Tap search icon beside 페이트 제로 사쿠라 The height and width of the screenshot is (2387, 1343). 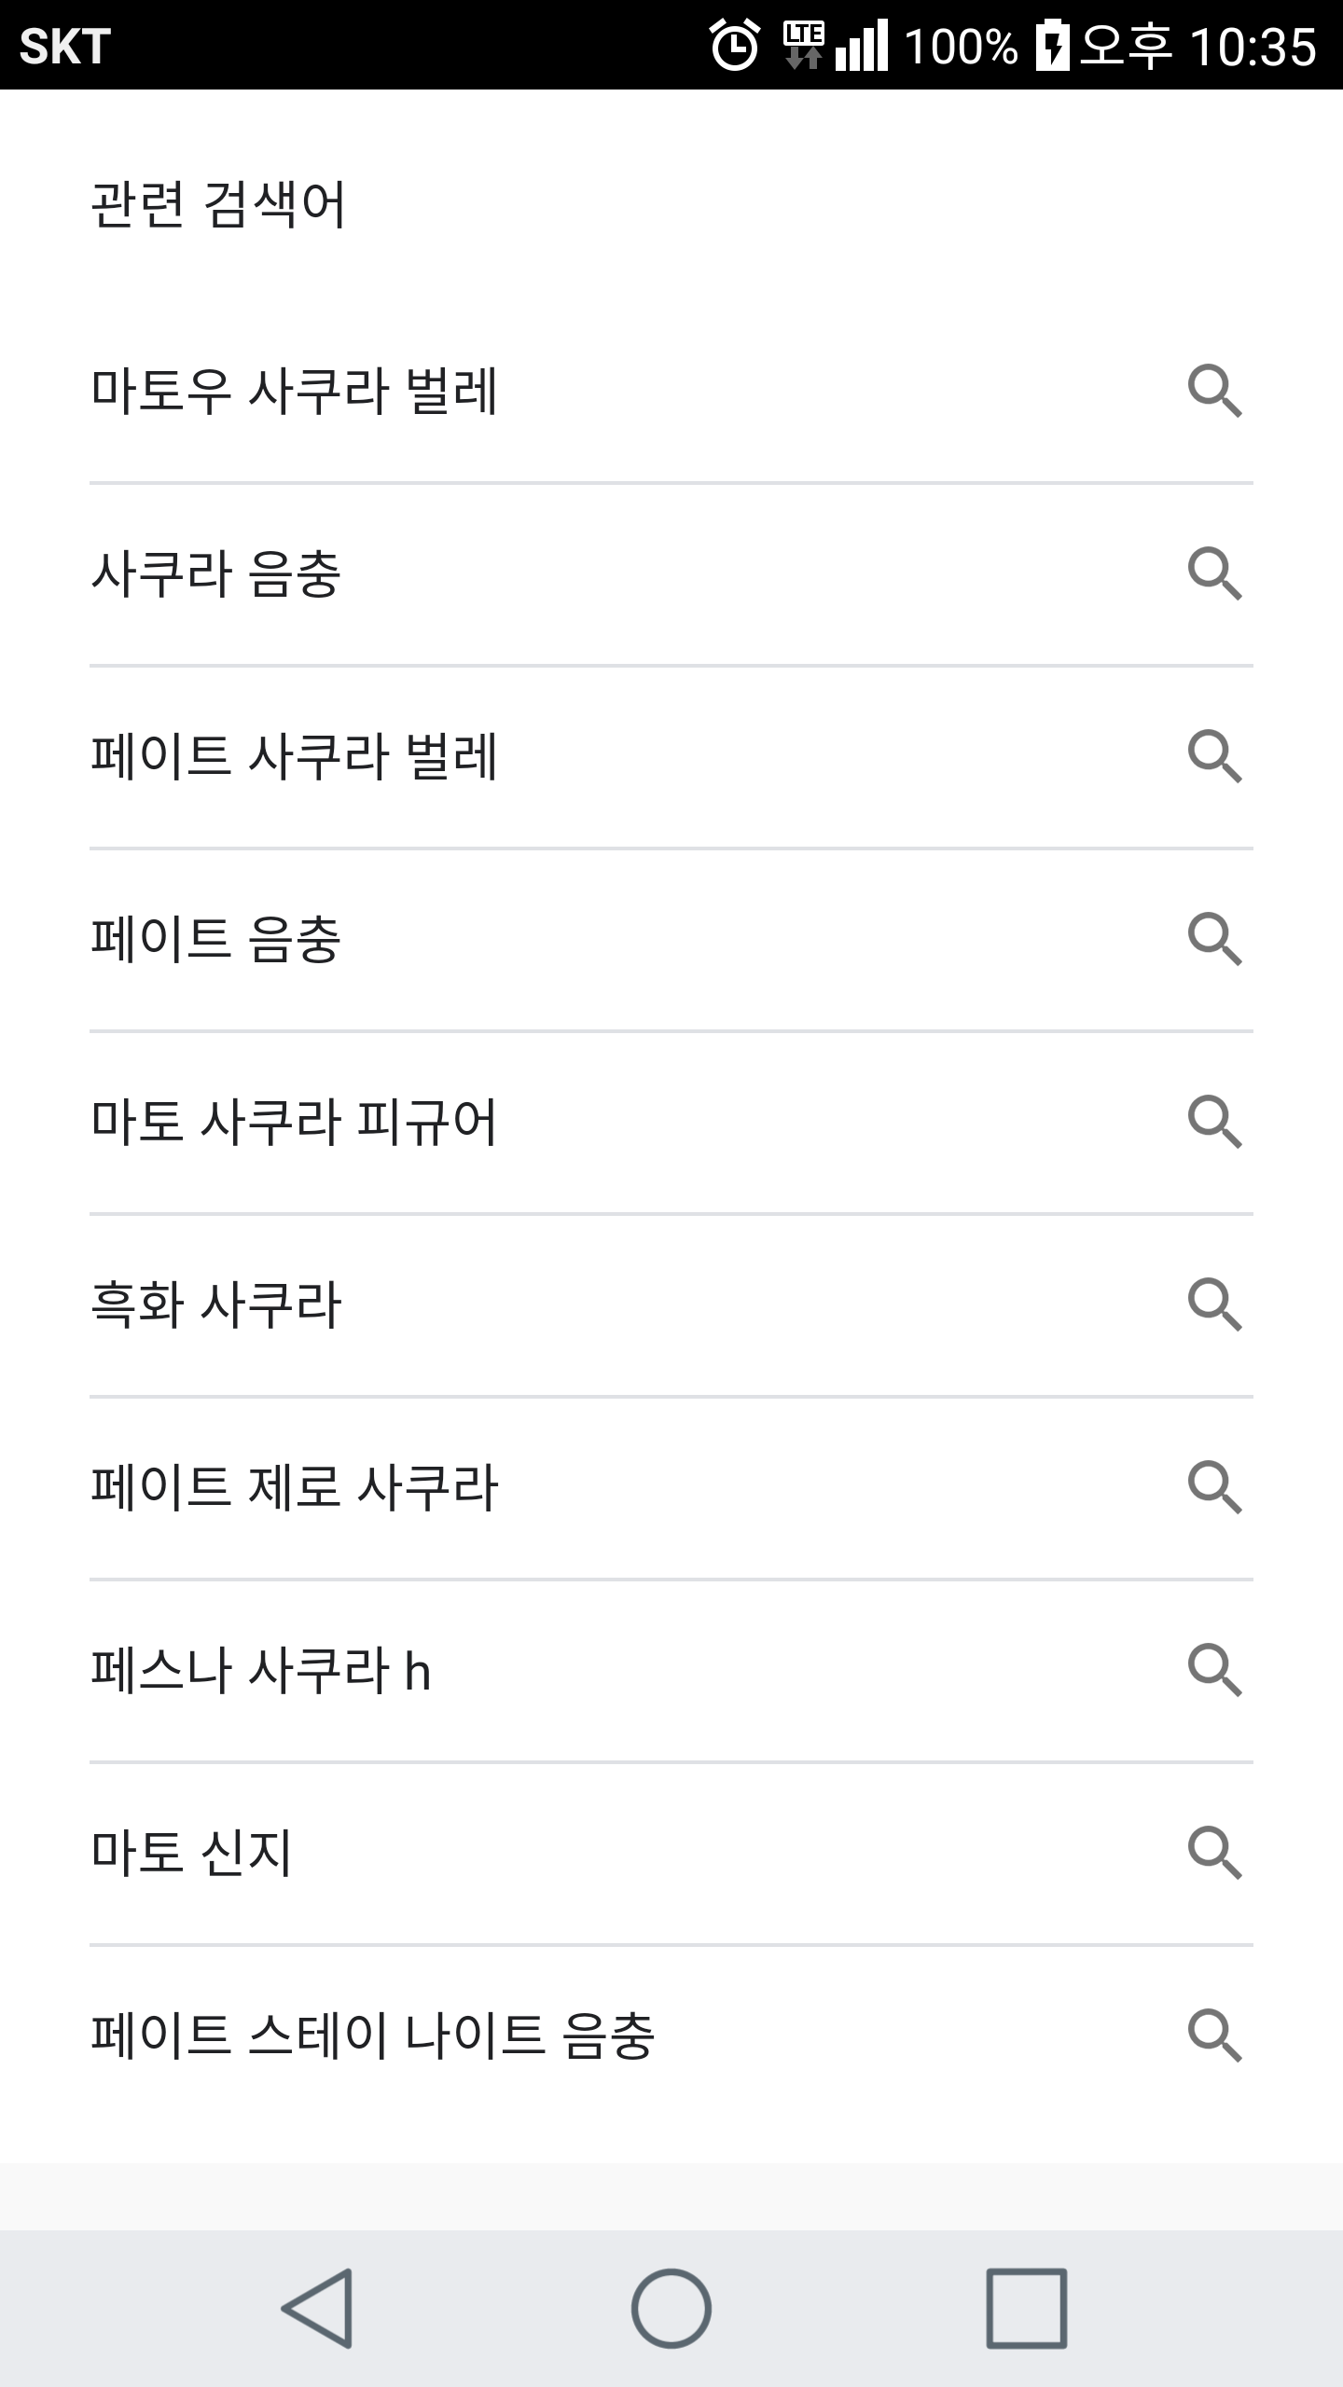click(x=1214, y=1487)
